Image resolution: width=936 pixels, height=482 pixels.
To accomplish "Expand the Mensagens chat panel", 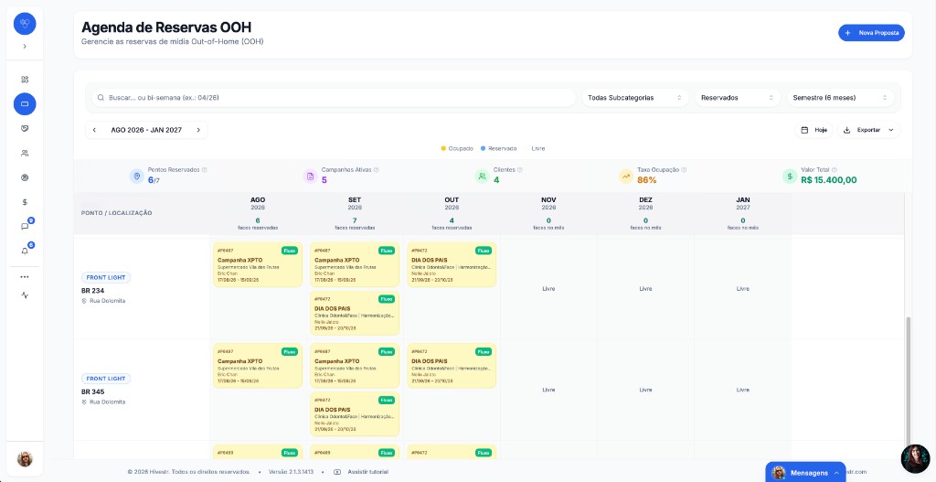I will pos(805,473).
